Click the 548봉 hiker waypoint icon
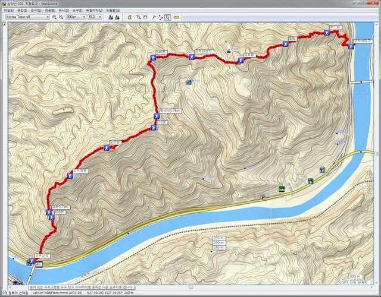 tap(153, 58)
